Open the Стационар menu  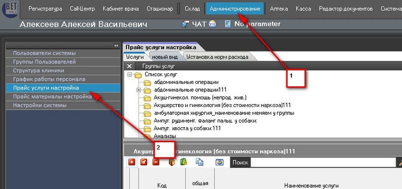(160, 9)
